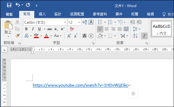Image resolution: width=174 pixels, height=107 pixels.
Task: Open the 插入 ribbon tab
Action: [x=42, y=14]
